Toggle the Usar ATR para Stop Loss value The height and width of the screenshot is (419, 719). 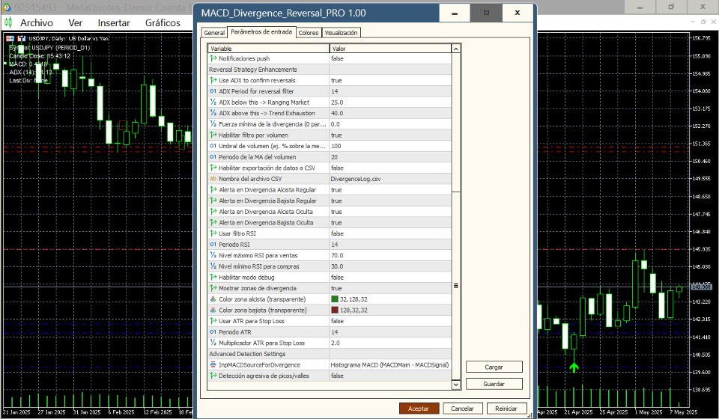point(390,321)
